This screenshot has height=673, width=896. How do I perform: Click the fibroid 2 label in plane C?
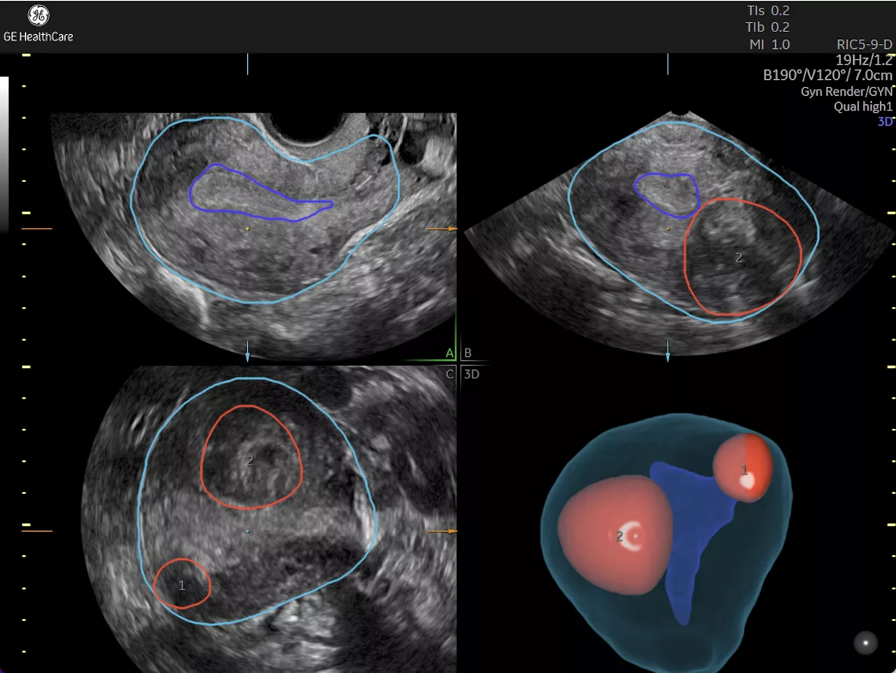coord(250,460)
